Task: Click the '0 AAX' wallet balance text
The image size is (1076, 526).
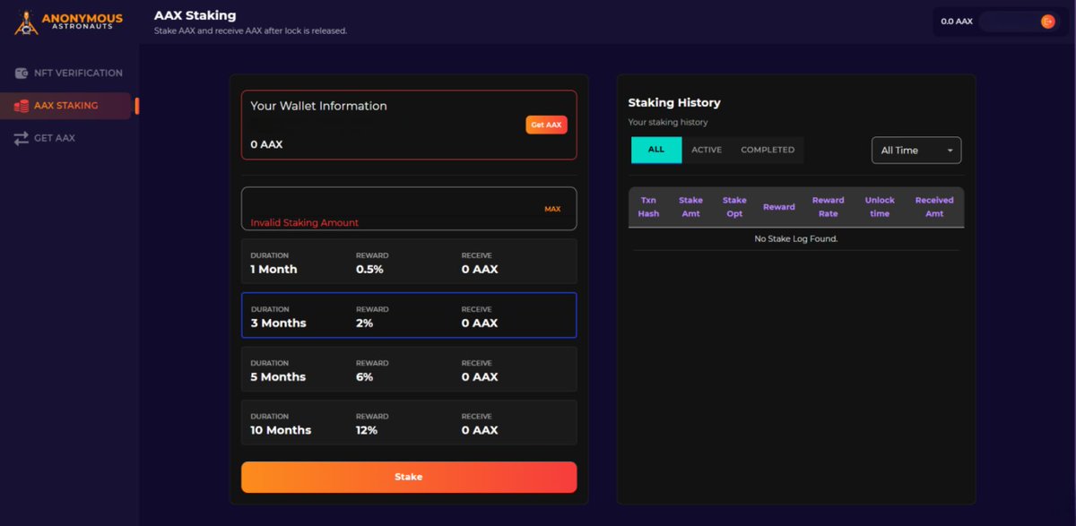Action: pos(266,144)
